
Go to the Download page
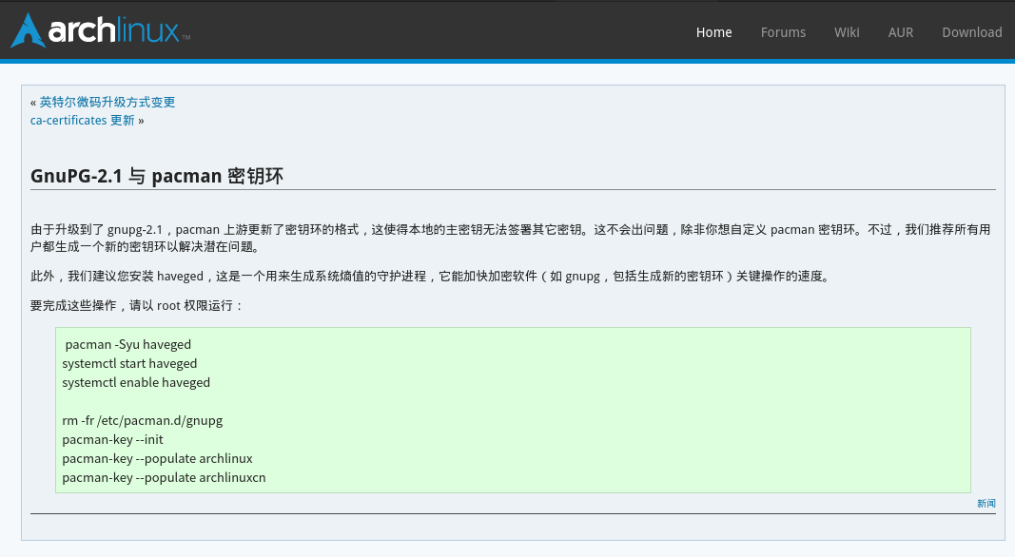pos(971,32)
